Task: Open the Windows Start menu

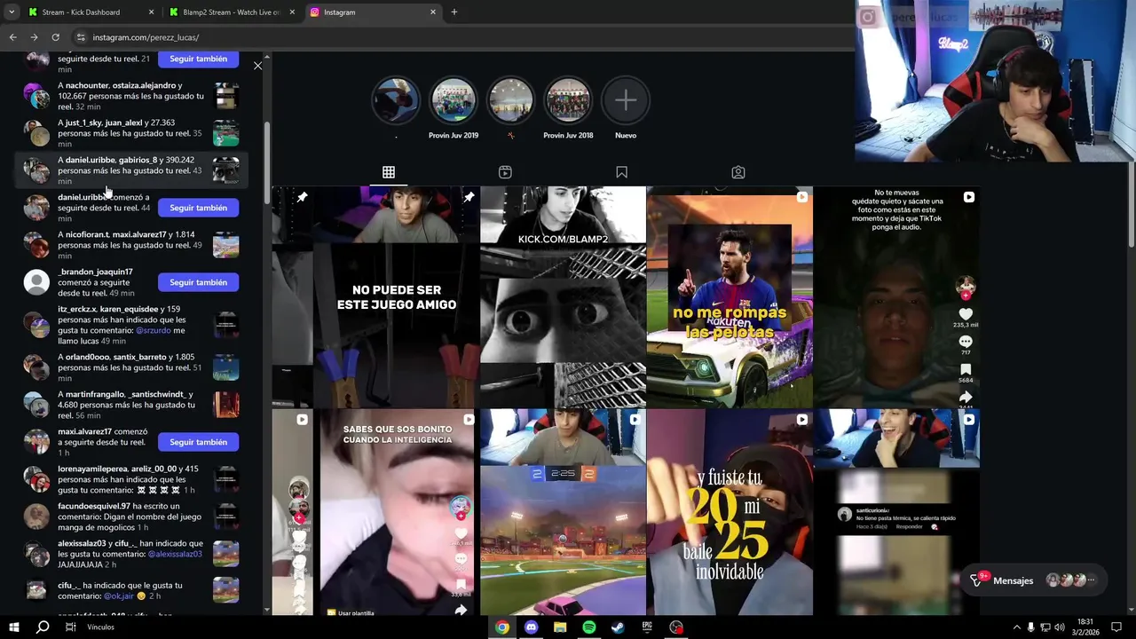Action: (13, 627)
